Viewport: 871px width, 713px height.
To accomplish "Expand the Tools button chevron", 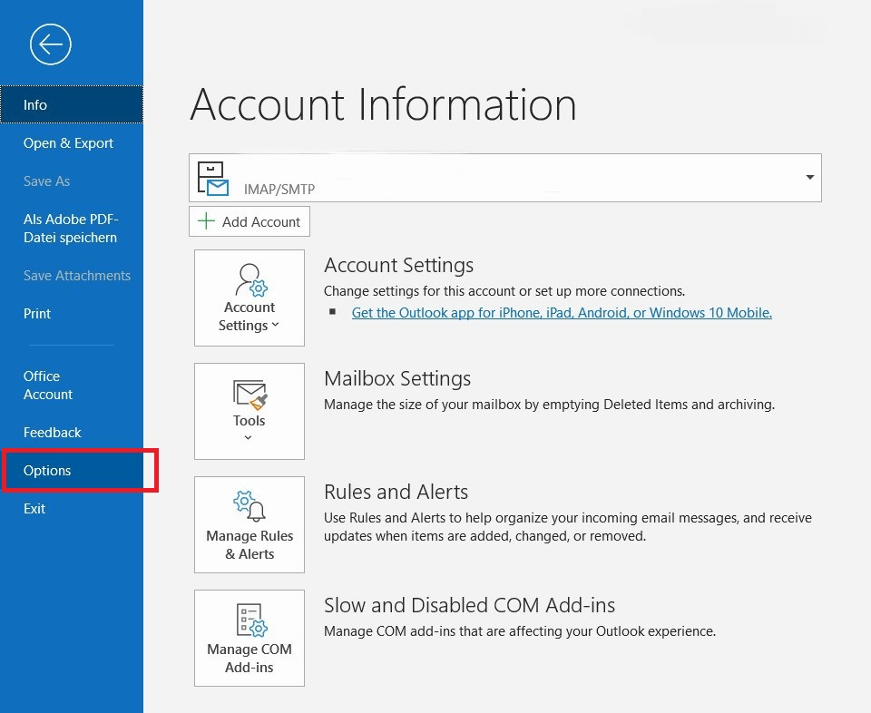I will (x=249, y=437).
